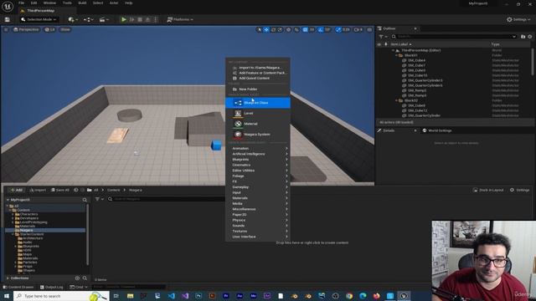Screen dimensions: 536x301
Task: Search folders next to the MyProject3 header
Action: (85, 200)
